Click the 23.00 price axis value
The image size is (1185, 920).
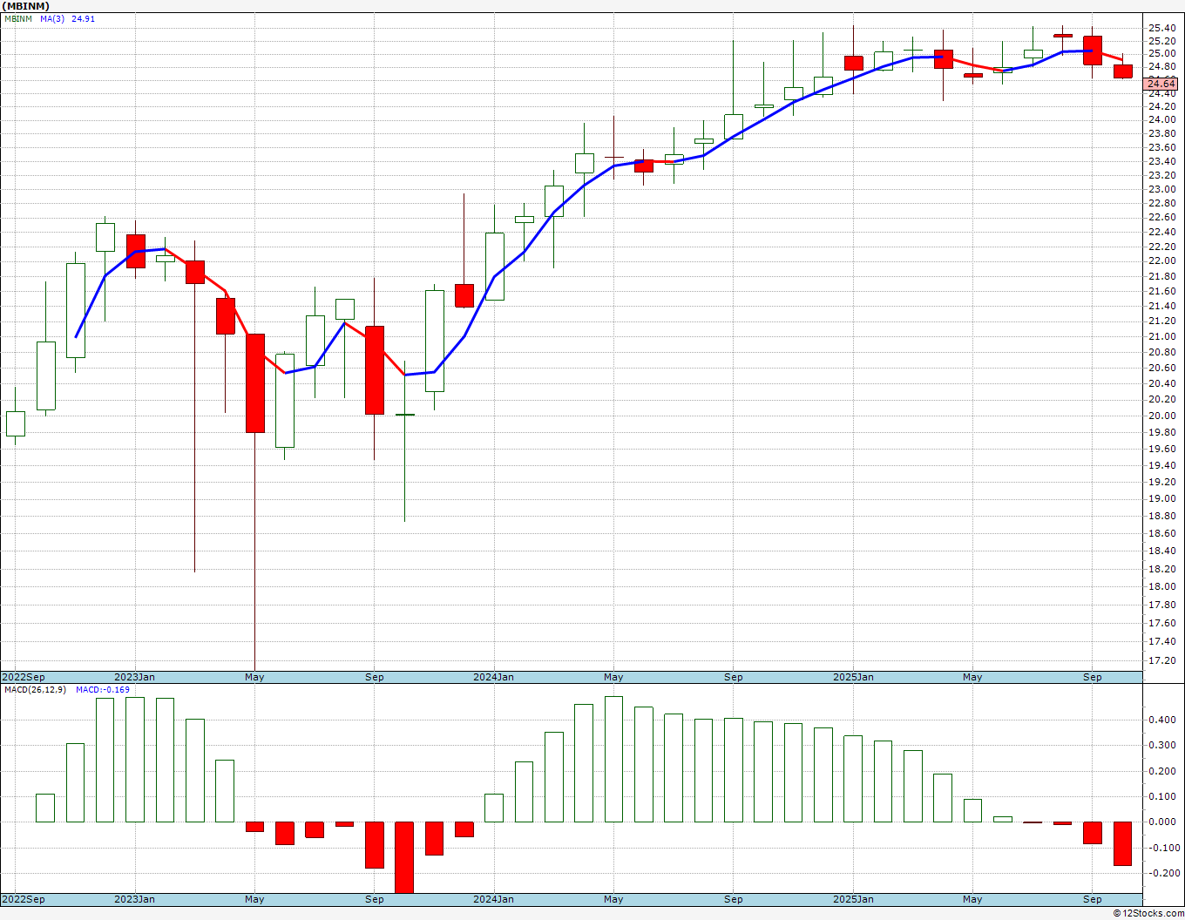[1161, 189]
